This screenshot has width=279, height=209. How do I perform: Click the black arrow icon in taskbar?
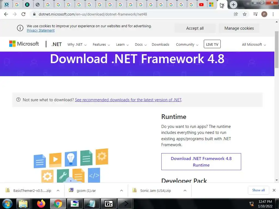coord(125,204)
